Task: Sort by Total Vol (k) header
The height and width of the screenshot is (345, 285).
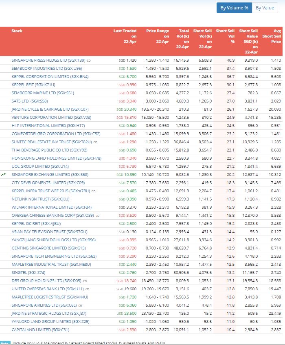Action: pos(182,39)
